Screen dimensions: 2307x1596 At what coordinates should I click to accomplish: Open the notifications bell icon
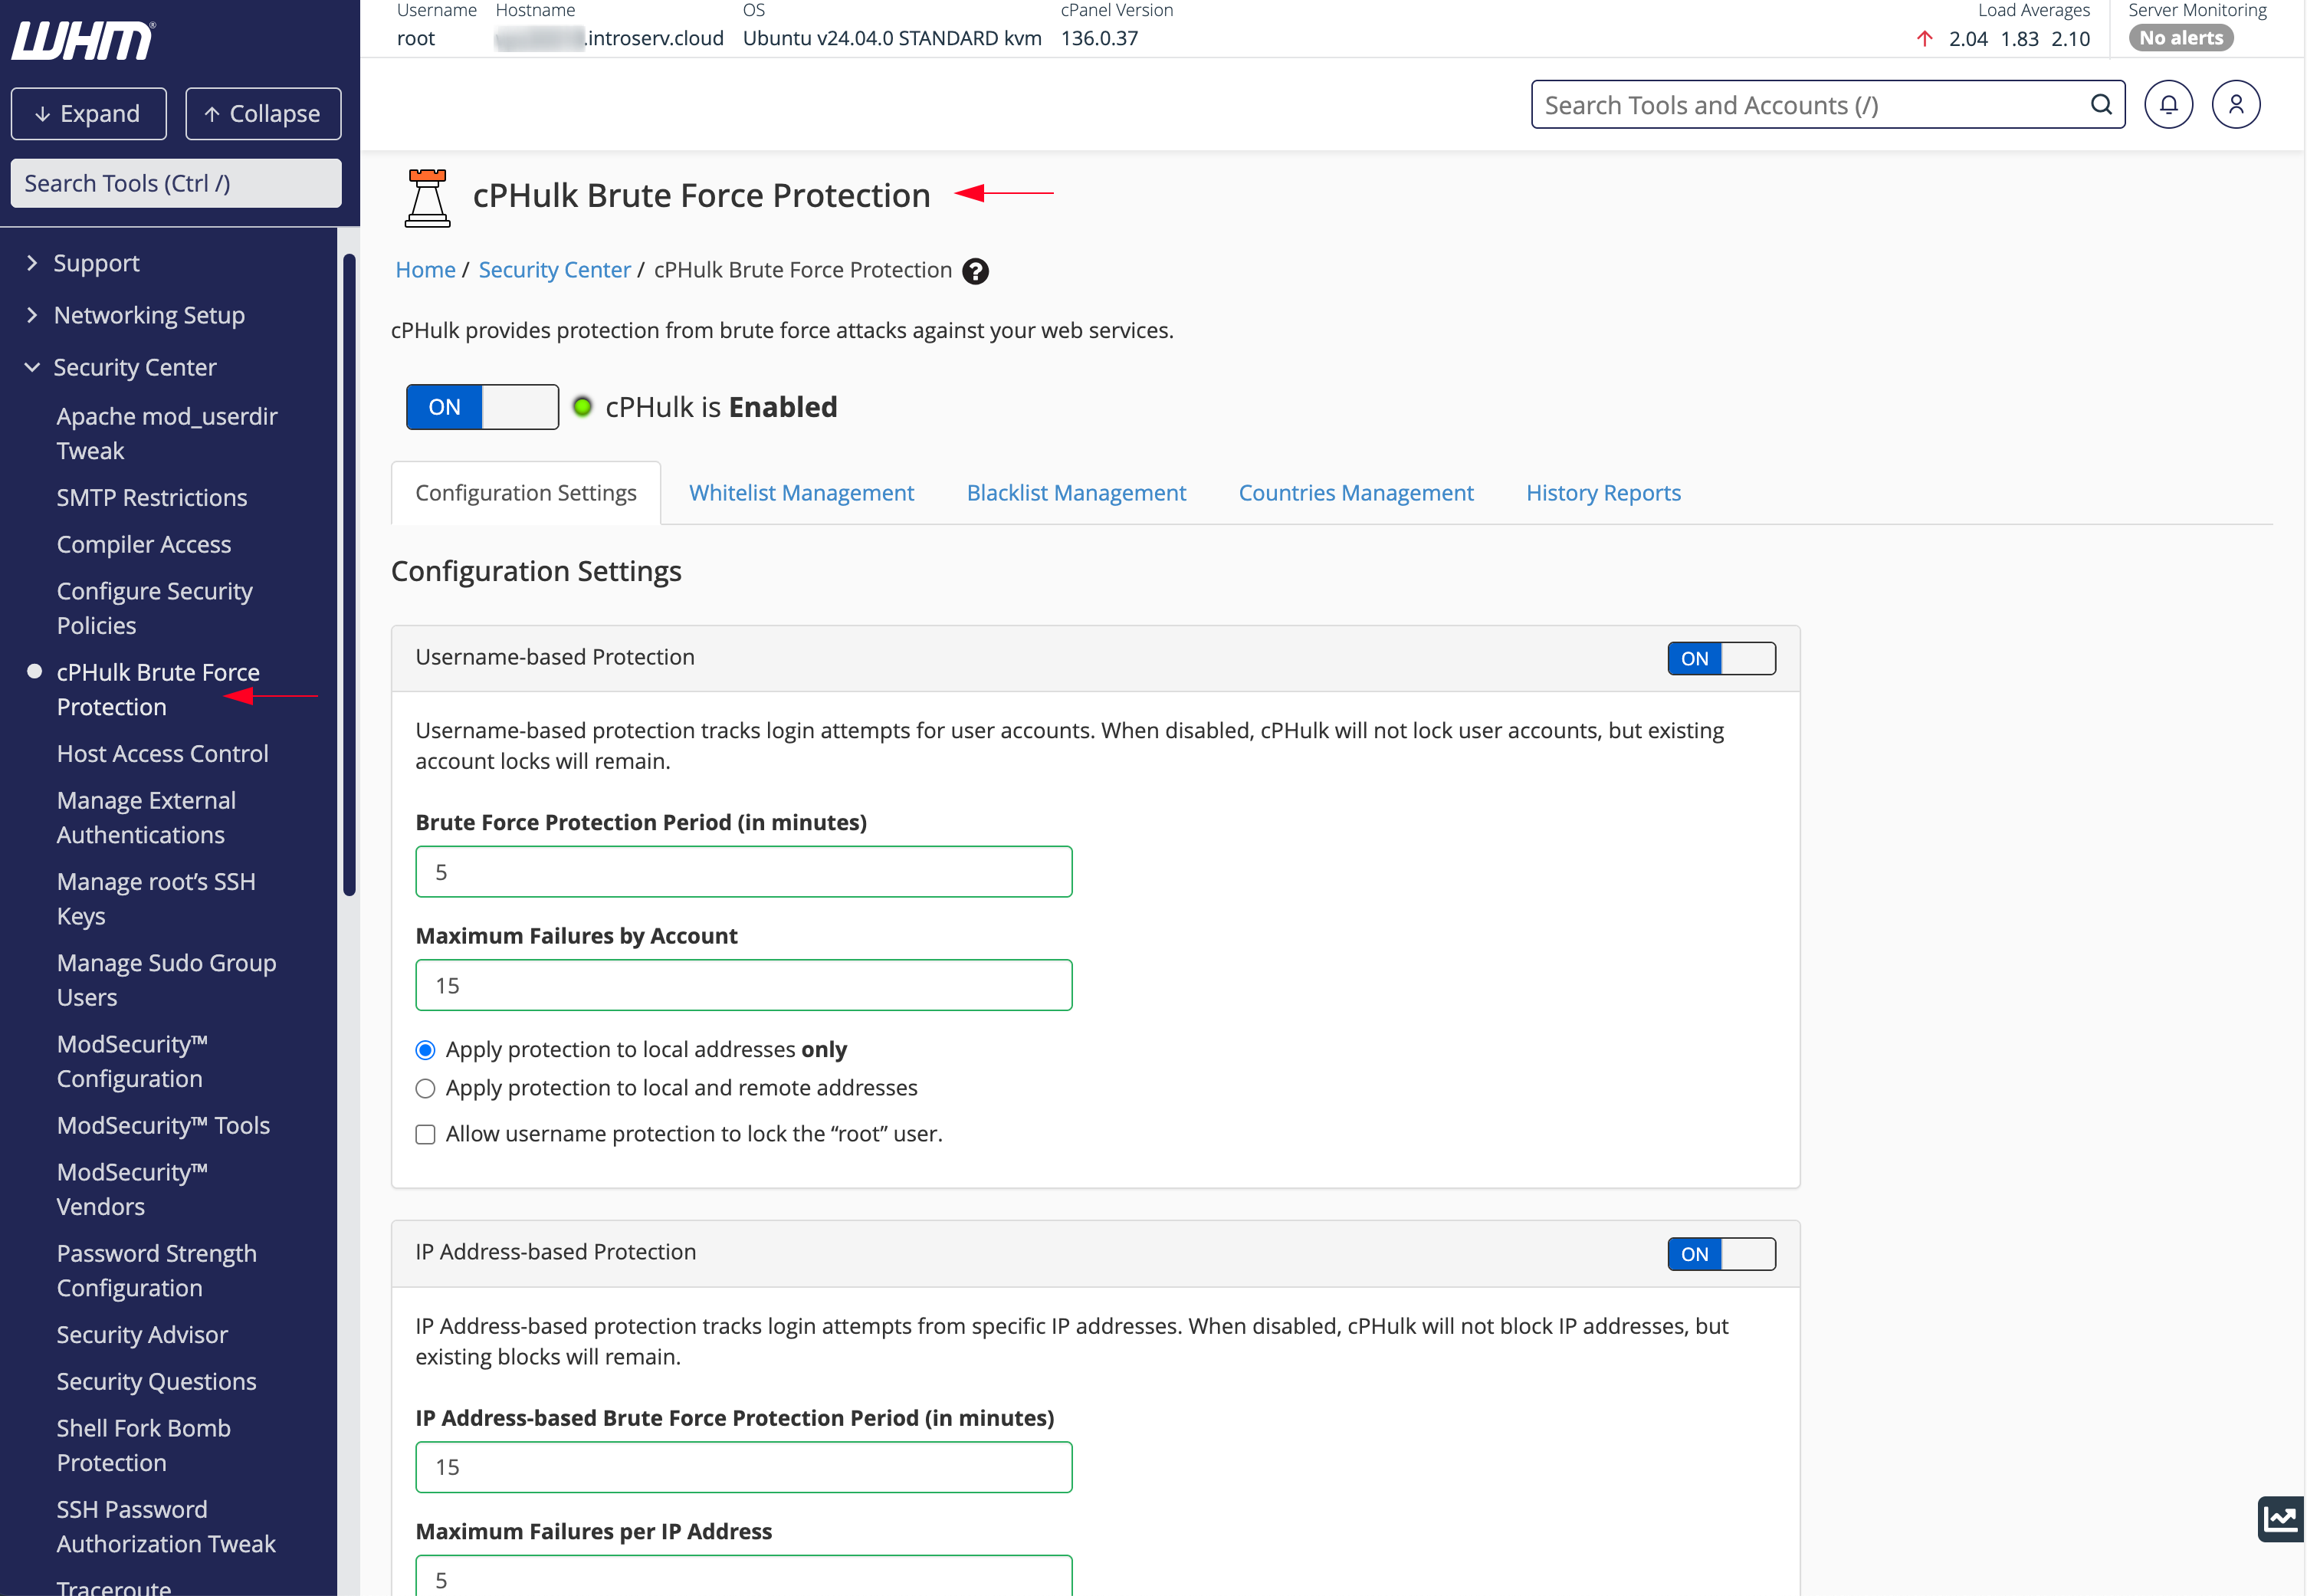click(x=2168, y=105)
